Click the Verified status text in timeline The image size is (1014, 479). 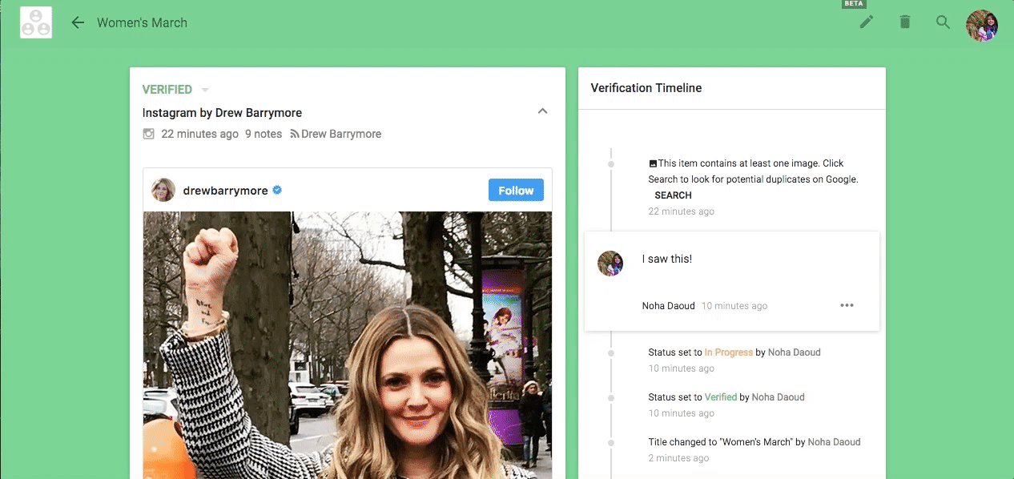point(721,397)
